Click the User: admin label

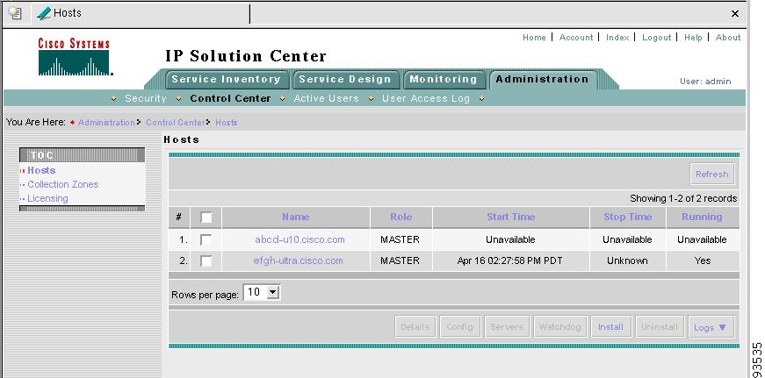coord(705,82)
